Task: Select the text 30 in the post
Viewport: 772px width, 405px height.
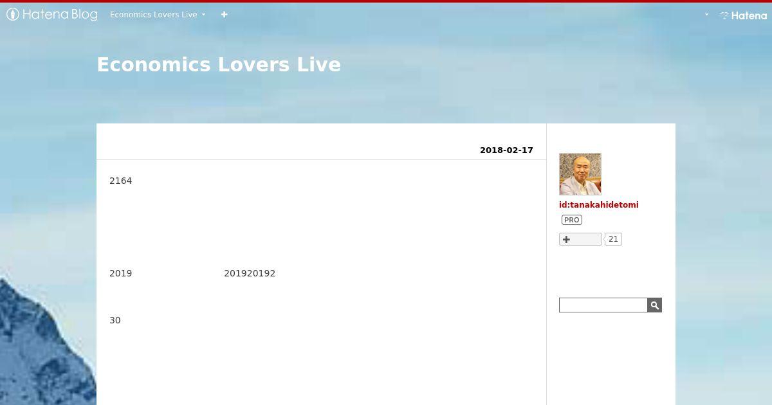Action: point(115,320)
